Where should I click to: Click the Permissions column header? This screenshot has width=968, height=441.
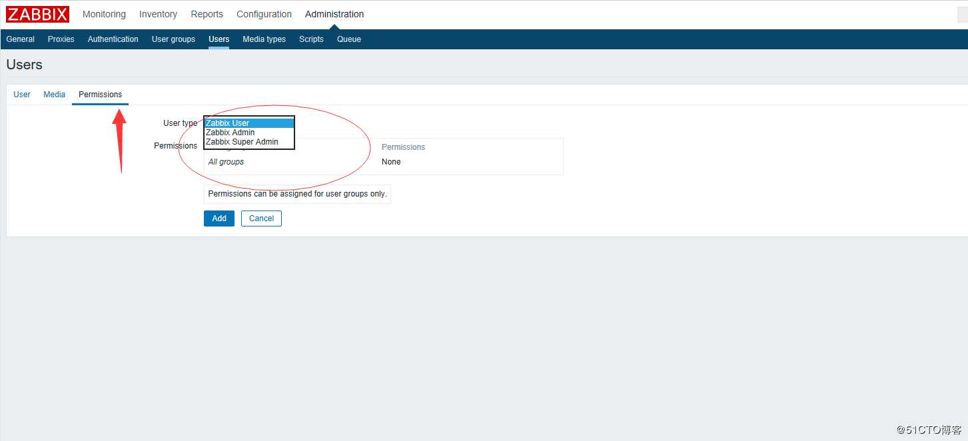pos(403,147)
